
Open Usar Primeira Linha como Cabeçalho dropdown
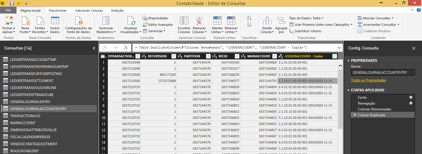(321, 25)
